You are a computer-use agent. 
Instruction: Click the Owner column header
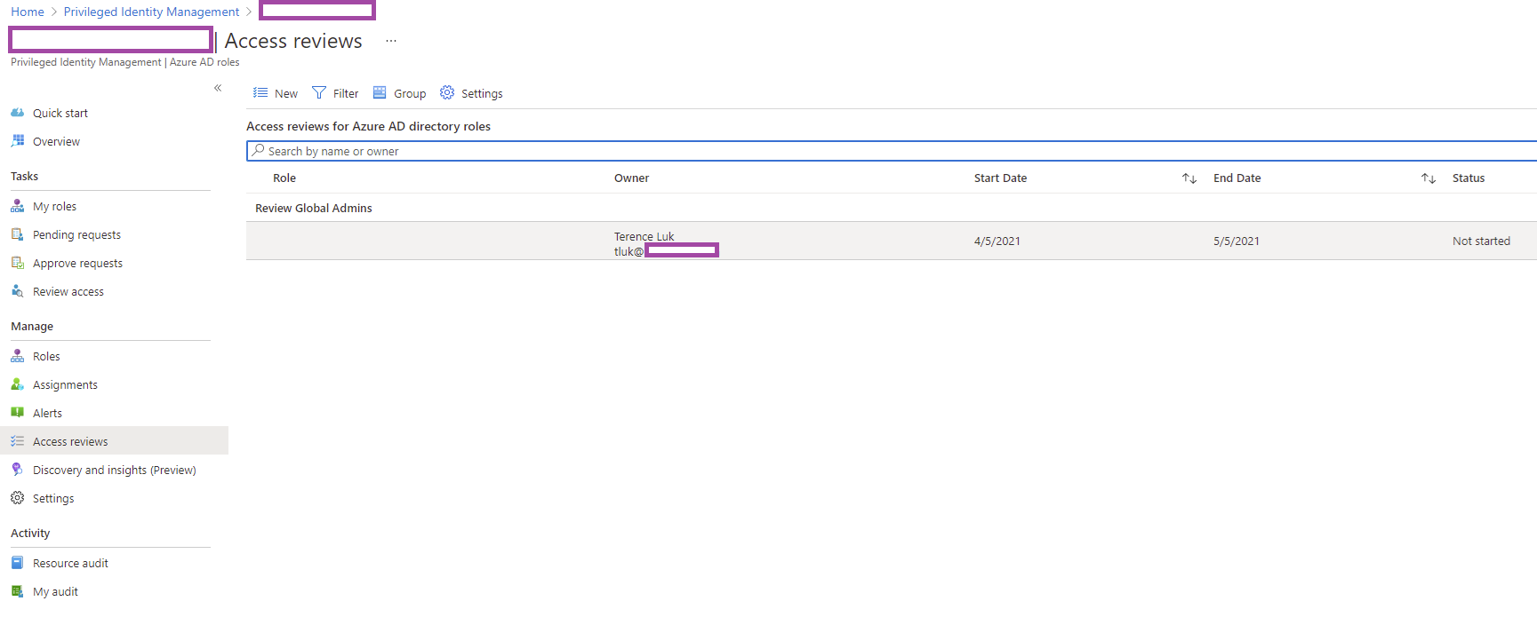click(x=631, y=178)
